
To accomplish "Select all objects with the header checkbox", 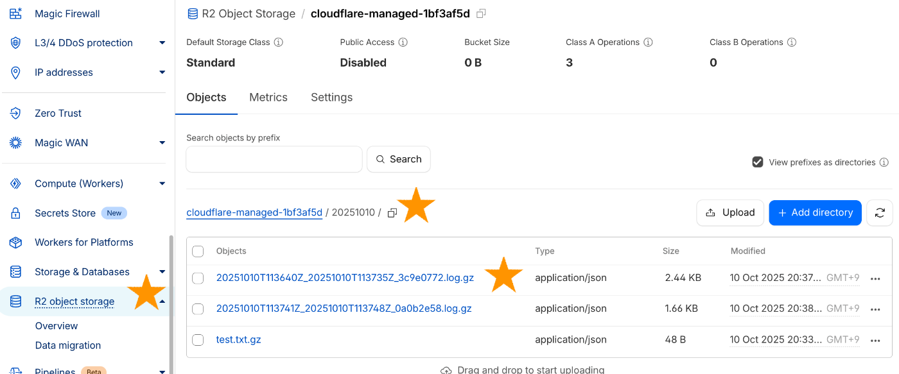I will pos(198,251).
